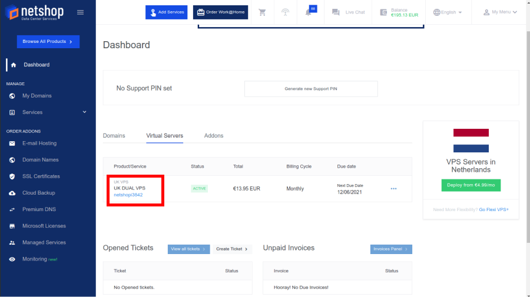The width and height of the screenshot is (530, 297).
Task: Click the page vertical scrollbar
Action: pyautogui.click(x=528, y=136)
